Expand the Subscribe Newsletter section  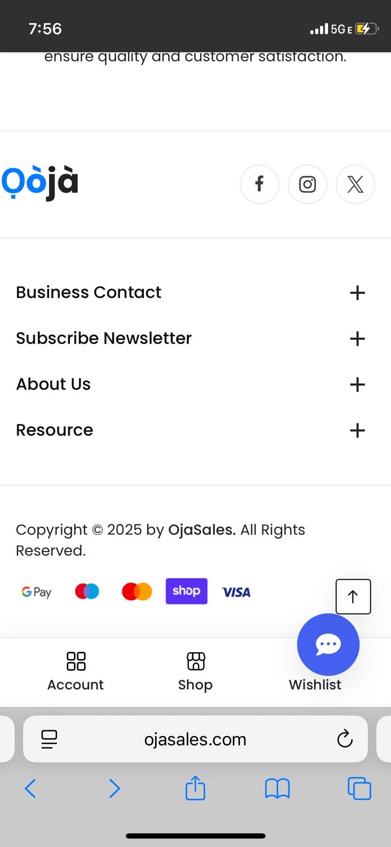click(357, 339)
